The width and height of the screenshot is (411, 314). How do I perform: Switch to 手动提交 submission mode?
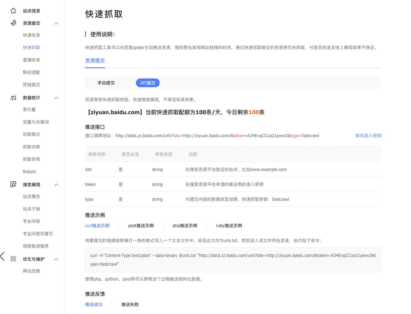106,82
